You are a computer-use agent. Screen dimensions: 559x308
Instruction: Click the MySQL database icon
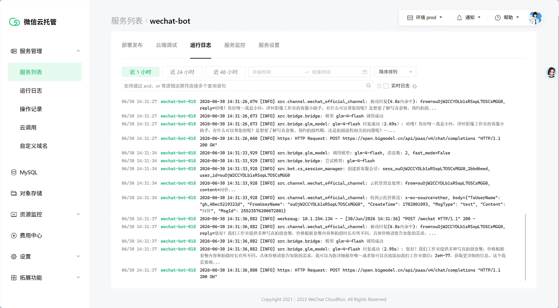[14, 172]
